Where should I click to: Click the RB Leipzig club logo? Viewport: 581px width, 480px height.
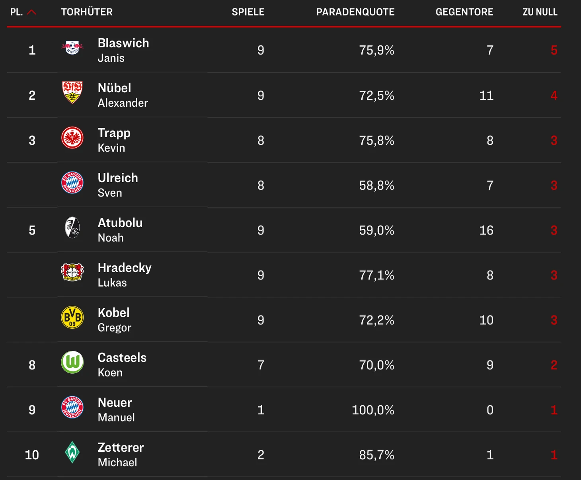coord(72,48)
